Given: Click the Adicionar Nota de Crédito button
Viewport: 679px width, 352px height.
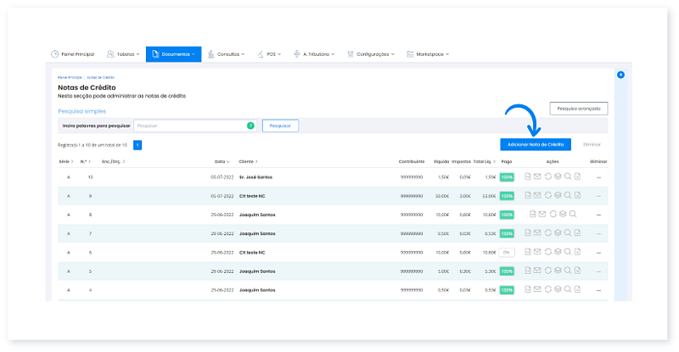Looking at the screenshot, I should (x=536, y=144).
